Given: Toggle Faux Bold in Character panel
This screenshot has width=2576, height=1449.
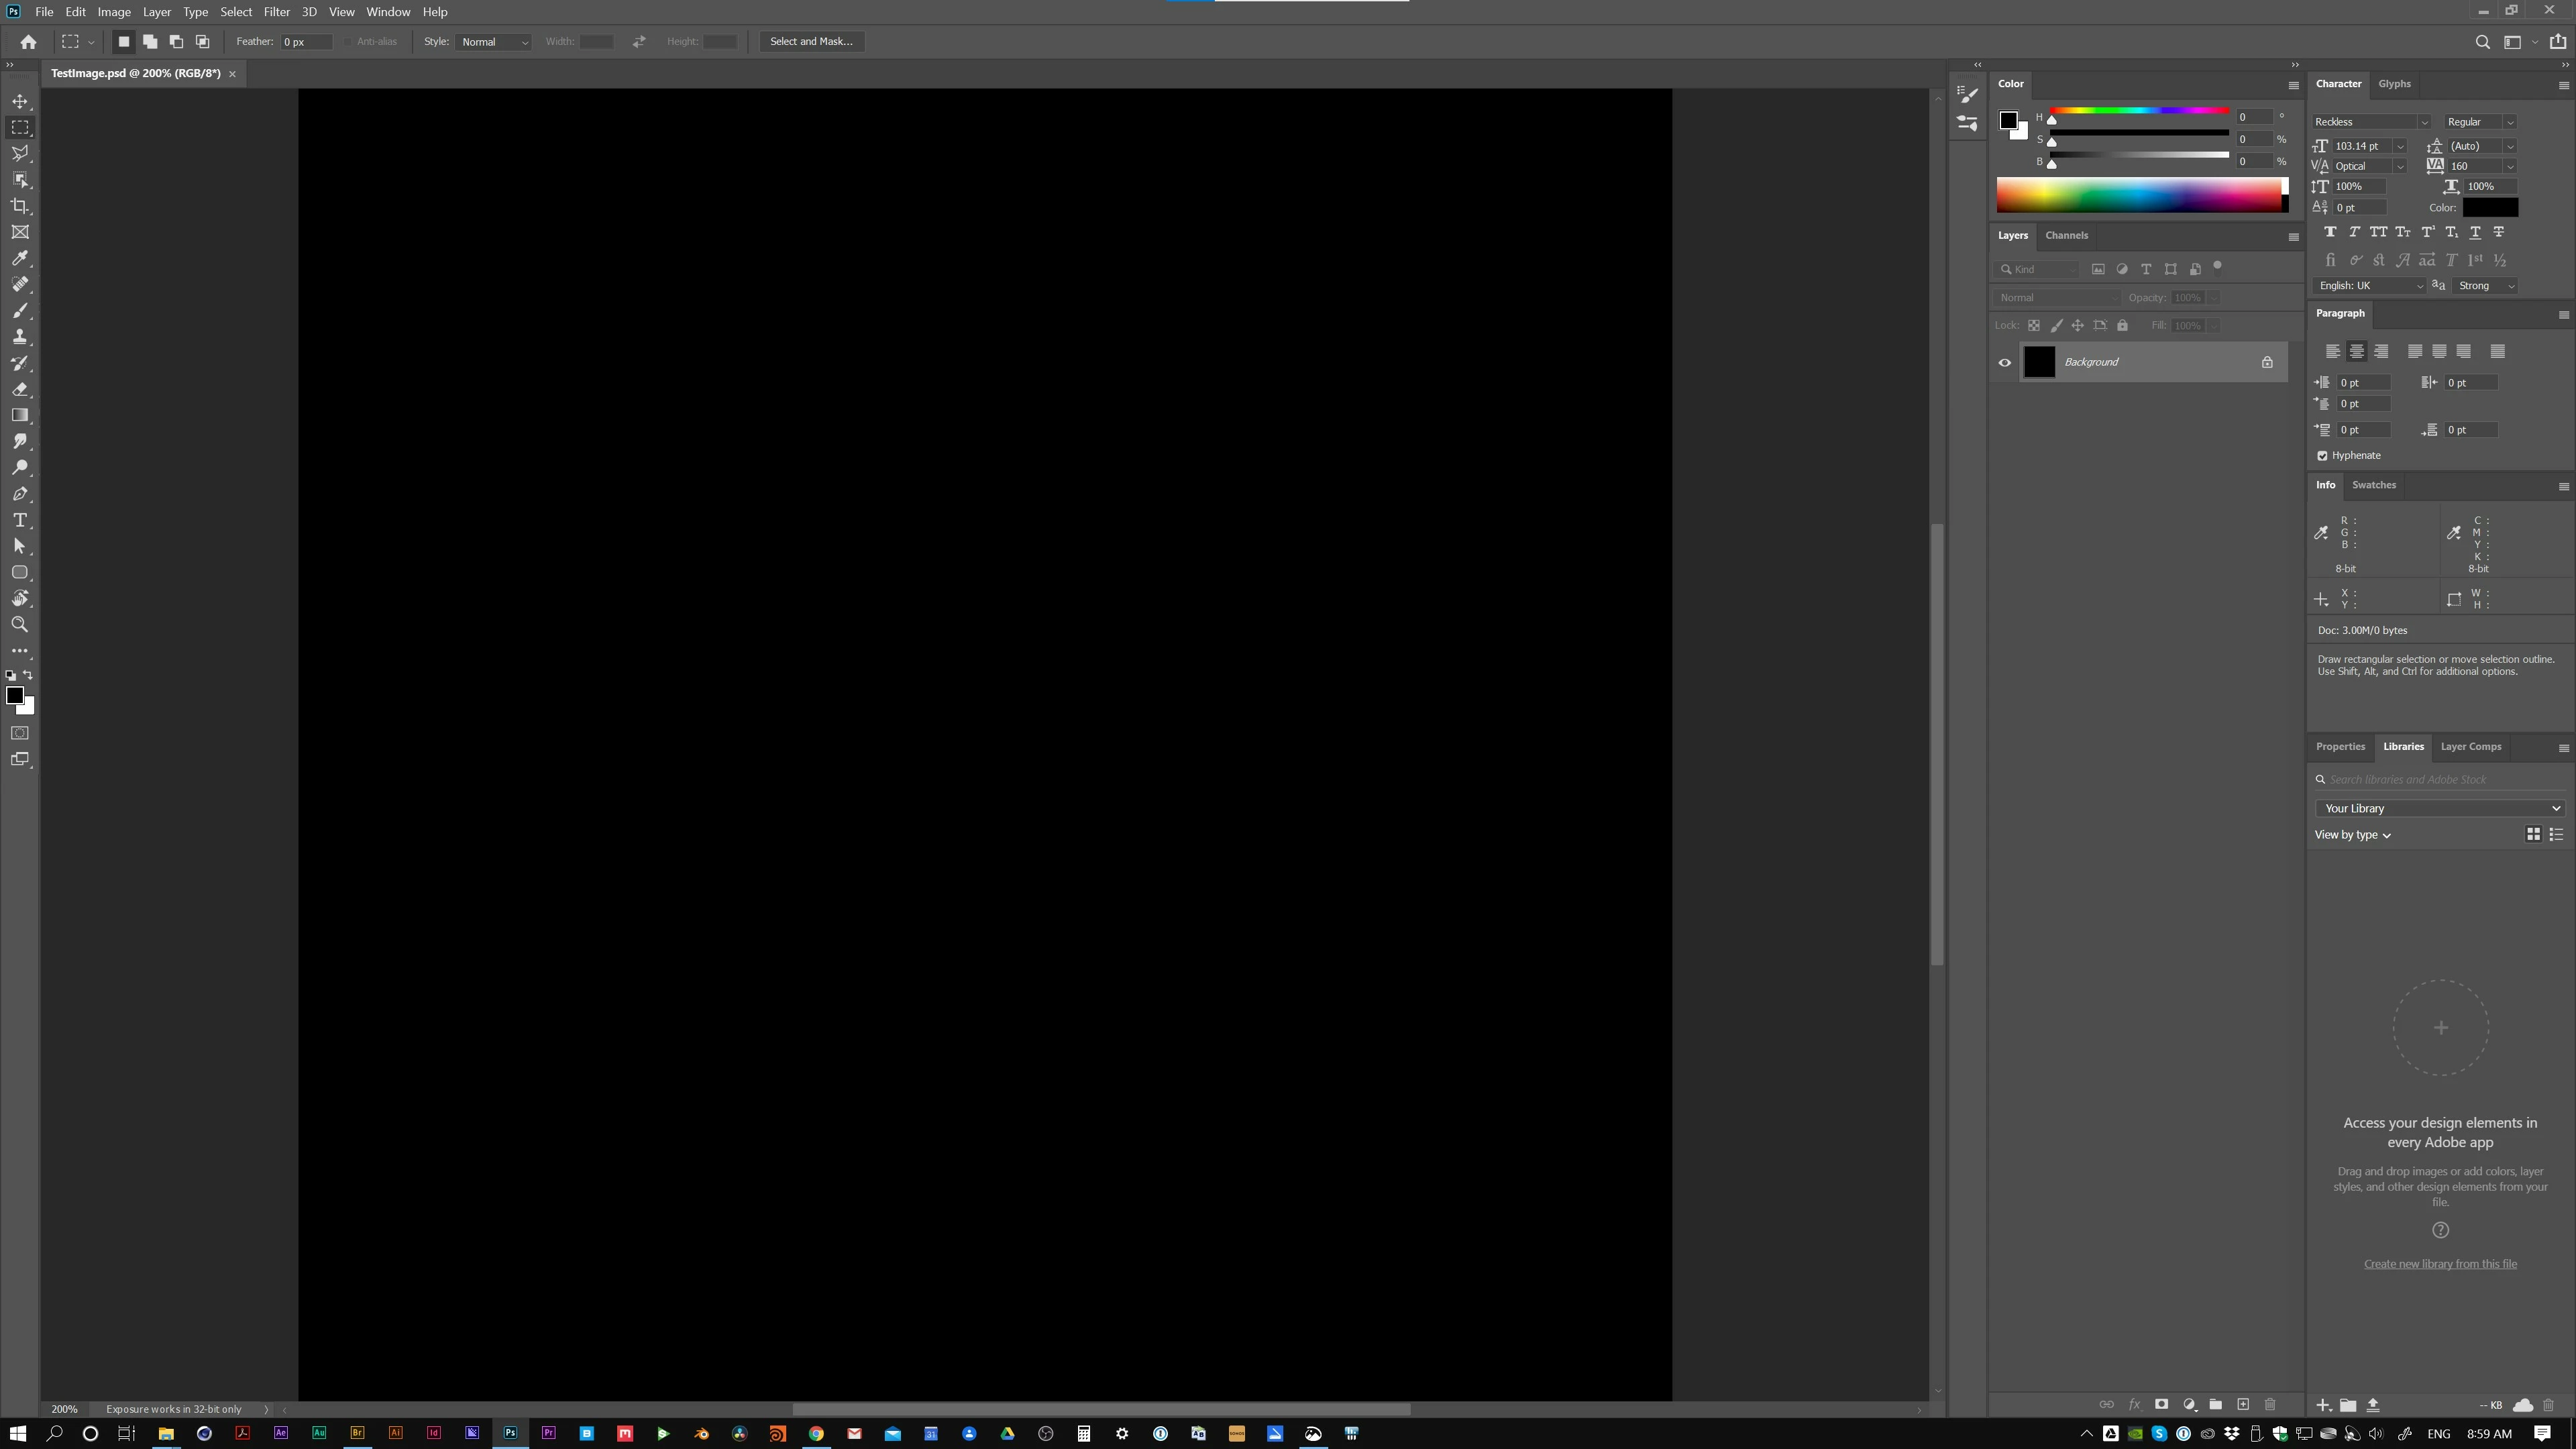Looking at the screenshot, I should 2330,232.
